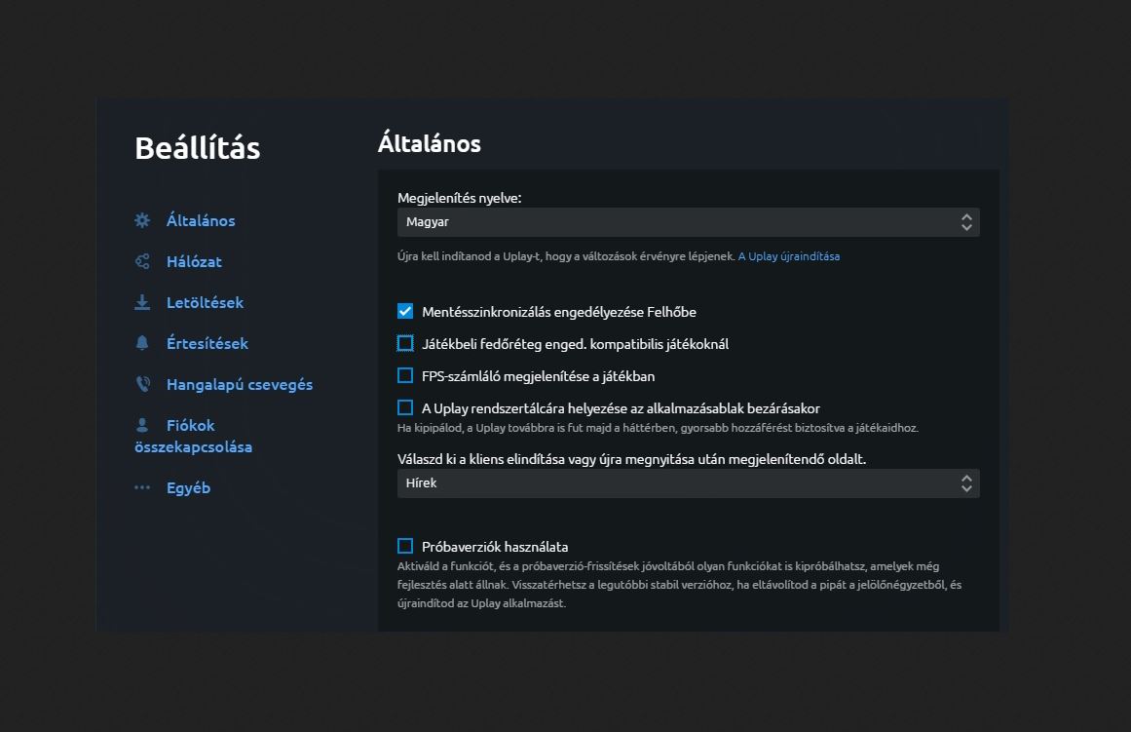1131x732 pixels.
Task: Select the Hangalapú csevegés section
Action: (240, 385)
